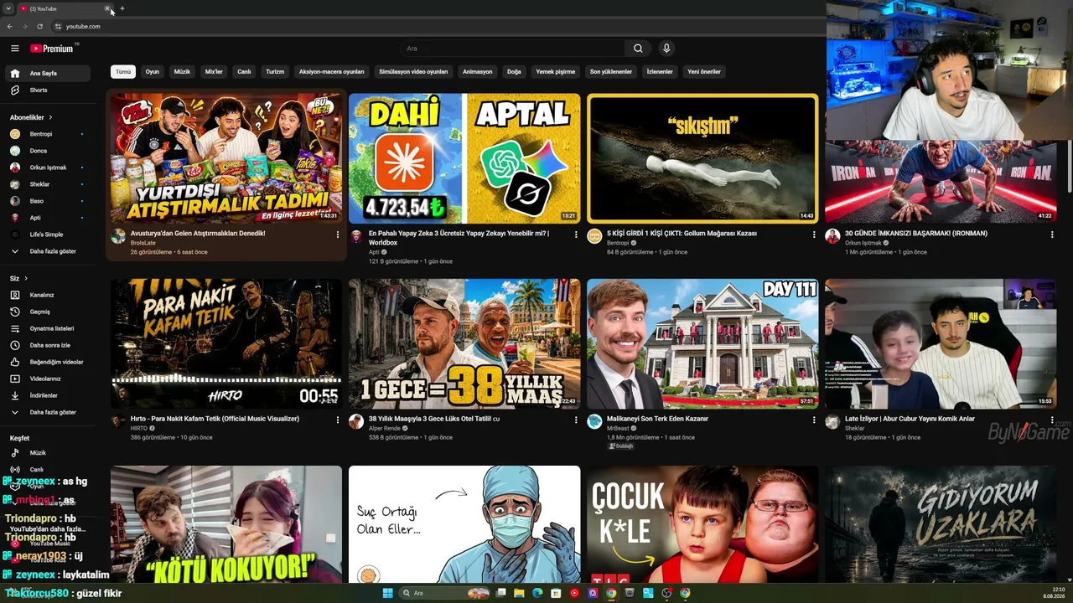Screen dimensions: 1073x603
Task: Open the browser tab search dropdown
Action: 8,8
